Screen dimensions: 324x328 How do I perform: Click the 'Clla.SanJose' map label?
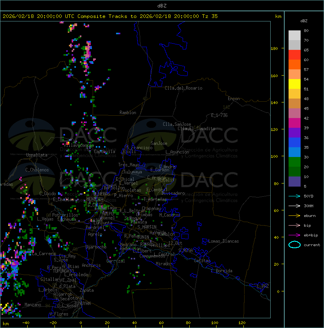point(177,124)
